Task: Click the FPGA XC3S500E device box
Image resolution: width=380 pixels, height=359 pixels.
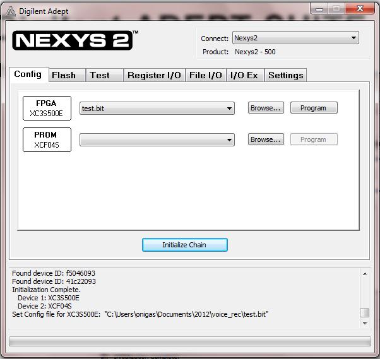Action: pos(47,109)
